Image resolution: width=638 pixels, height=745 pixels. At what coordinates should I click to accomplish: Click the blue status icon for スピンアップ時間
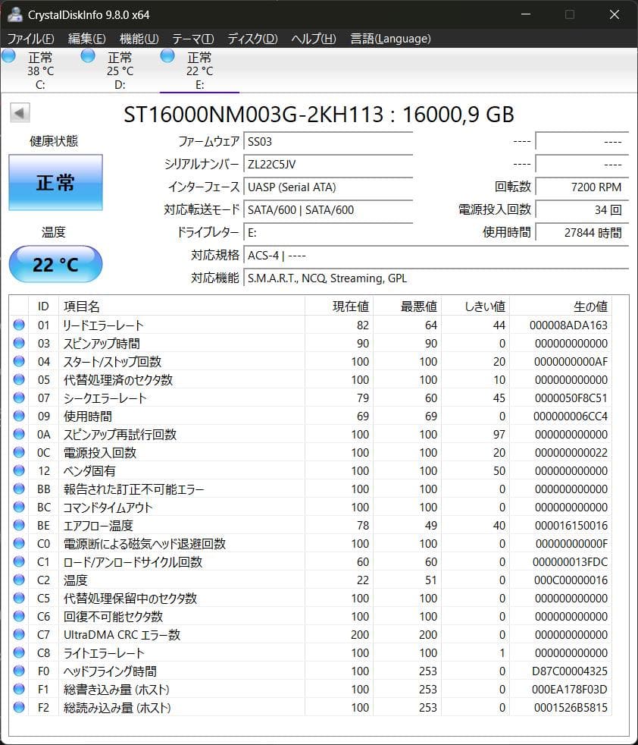tap(19, 343)
